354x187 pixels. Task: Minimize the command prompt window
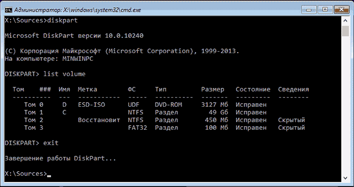point(309,10)
